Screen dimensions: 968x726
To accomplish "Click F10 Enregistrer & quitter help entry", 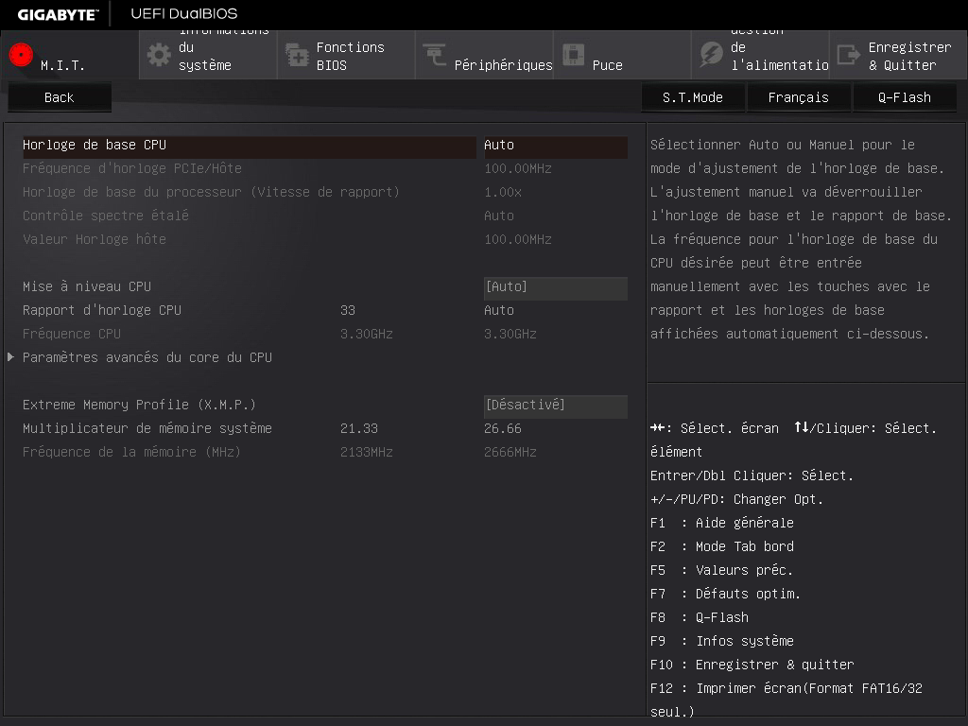I will coord(752,665).
